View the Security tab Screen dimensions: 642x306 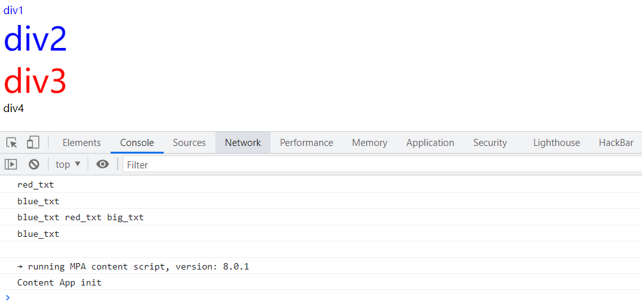pos(490,143)
